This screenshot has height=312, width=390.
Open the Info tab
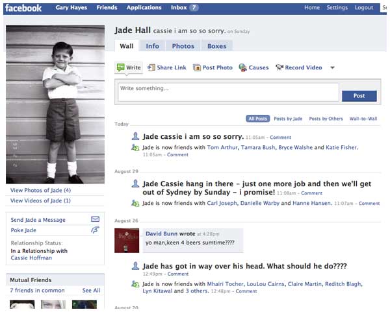click(x=152, y=46)
